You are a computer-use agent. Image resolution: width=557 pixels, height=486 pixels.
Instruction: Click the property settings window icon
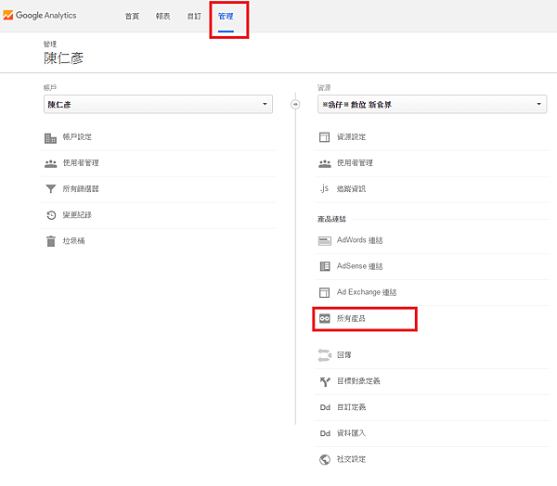click(324, 137)
